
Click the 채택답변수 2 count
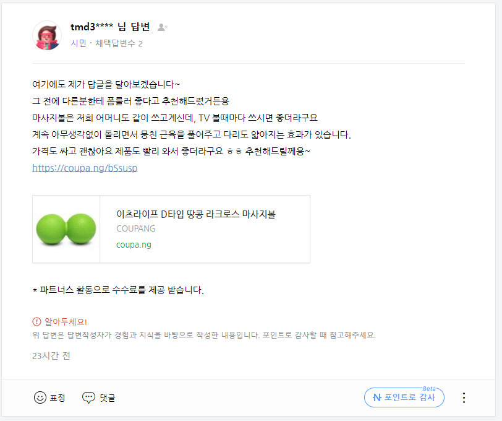coord(119,43)
